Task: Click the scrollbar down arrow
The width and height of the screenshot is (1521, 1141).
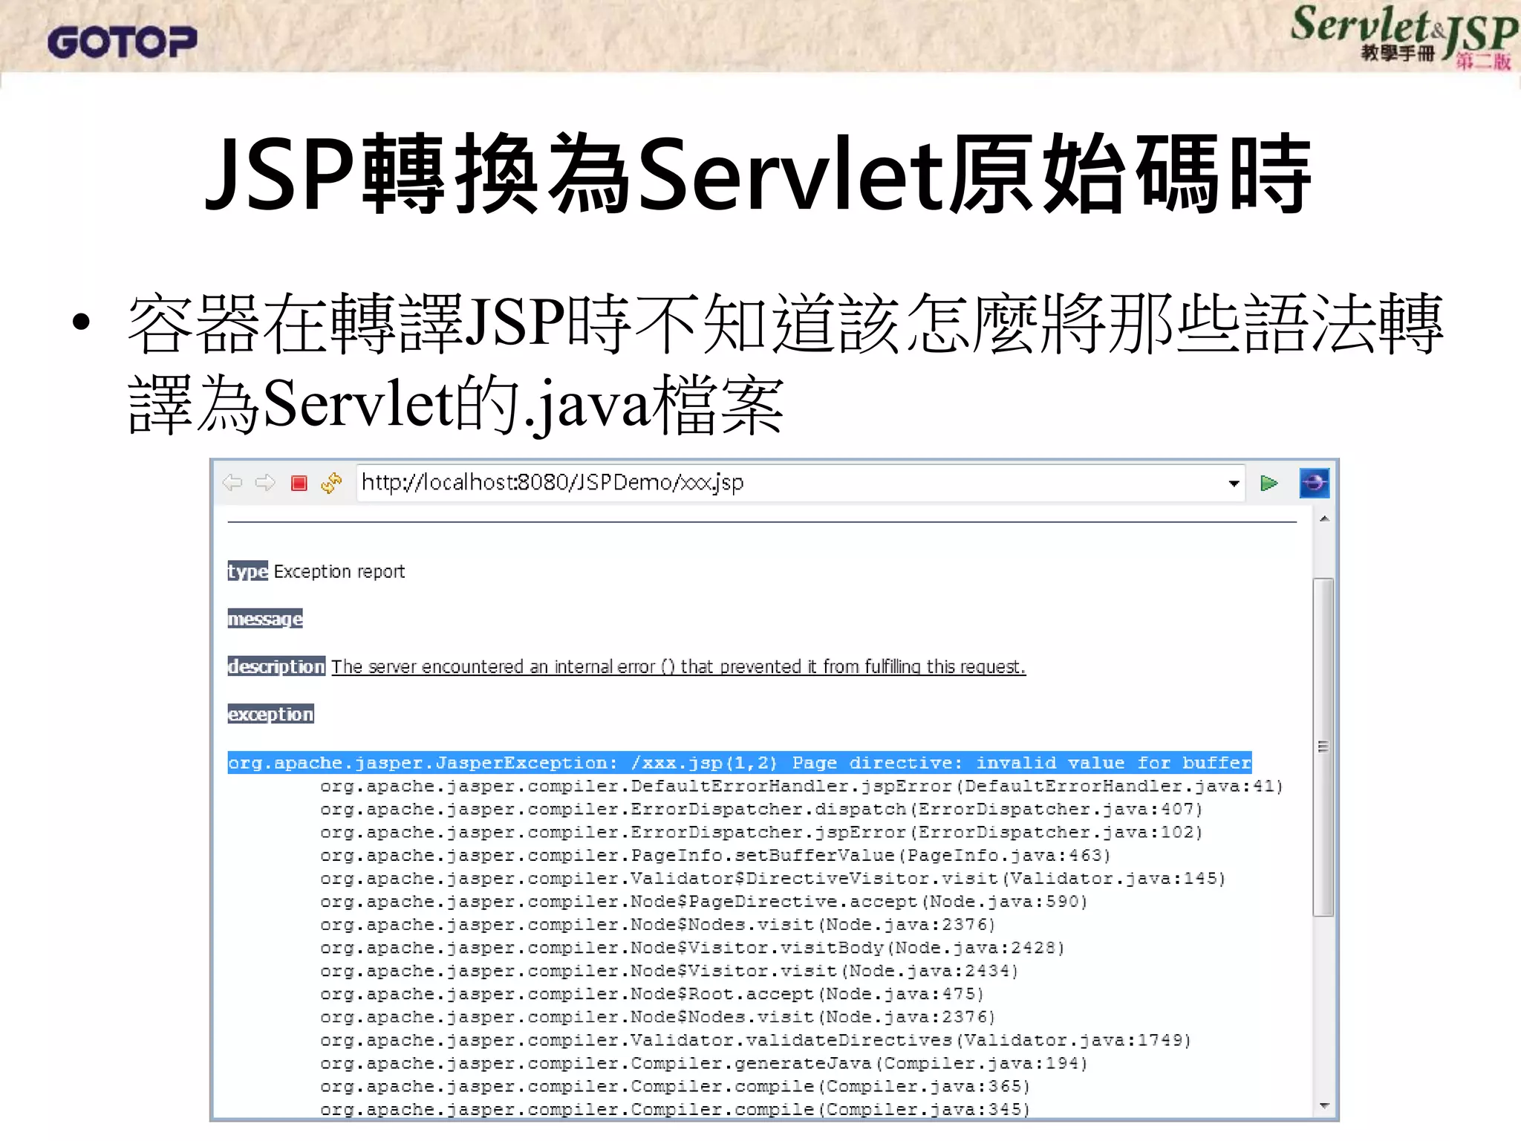Action: [1324, 1106]
